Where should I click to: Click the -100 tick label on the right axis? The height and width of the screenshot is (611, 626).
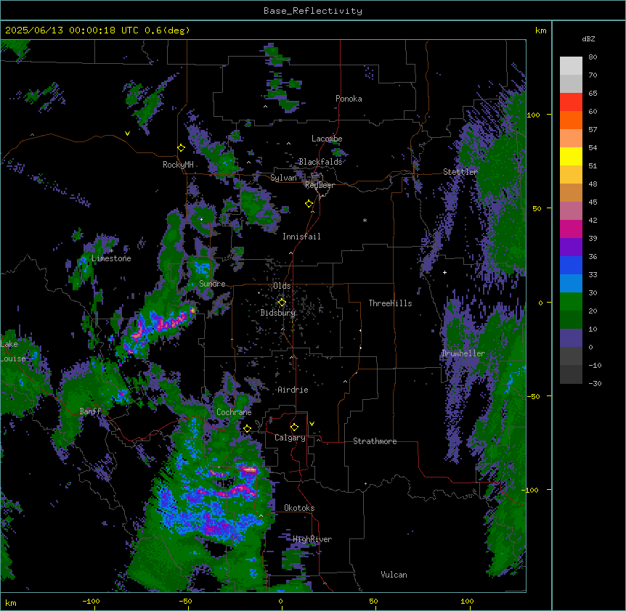point(530,490)
